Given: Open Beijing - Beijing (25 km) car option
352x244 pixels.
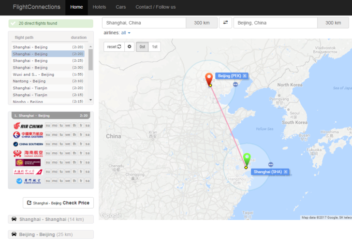Looking at the screenshot, I should coord(51,235).
